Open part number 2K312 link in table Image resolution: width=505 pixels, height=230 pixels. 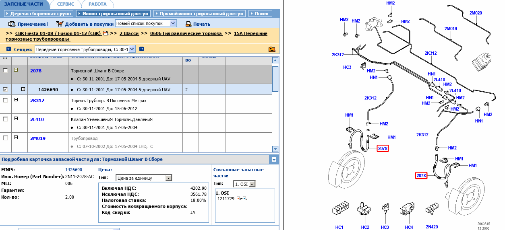coord(37,101)
